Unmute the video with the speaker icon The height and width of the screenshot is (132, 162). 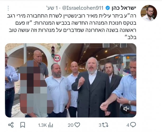[x=126, y=109]
